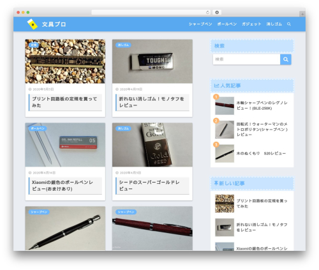Open new-articles sidebar link 折れない消しゴム！モノタフ
This screenshot has height=270, width=319.
[262, 227]
